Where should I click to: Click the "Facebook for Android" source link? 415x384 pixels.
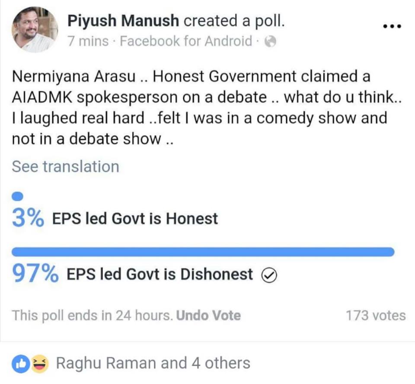tap(186, 42)
